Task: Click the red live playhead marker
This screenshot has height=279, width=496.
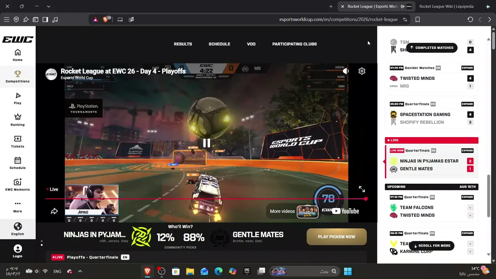Action: click(x=366, y=199)
